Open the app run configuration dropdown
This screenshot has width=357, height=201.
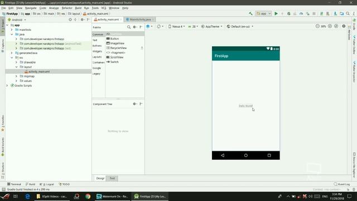point(263,13)
